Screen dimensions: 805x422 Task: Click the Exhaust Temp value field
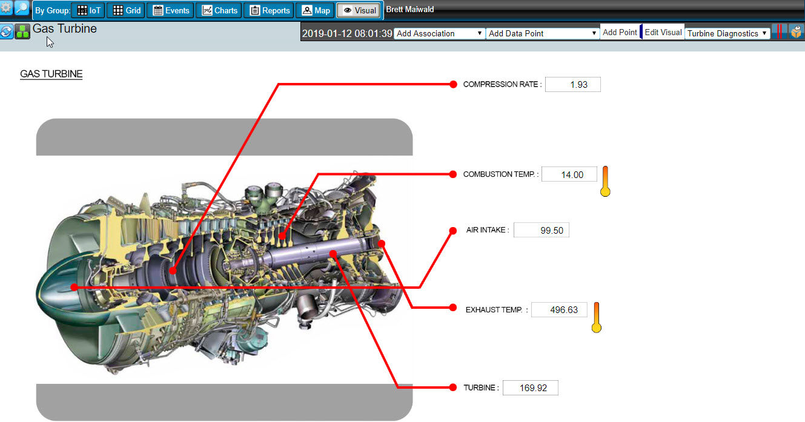point(559,309)
